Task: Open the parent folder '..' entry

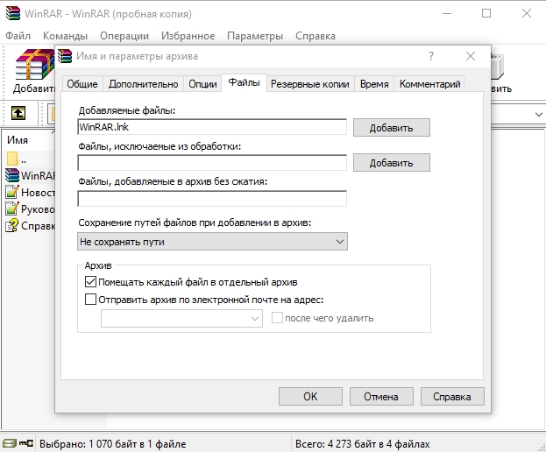Action: tap(17, 159)
